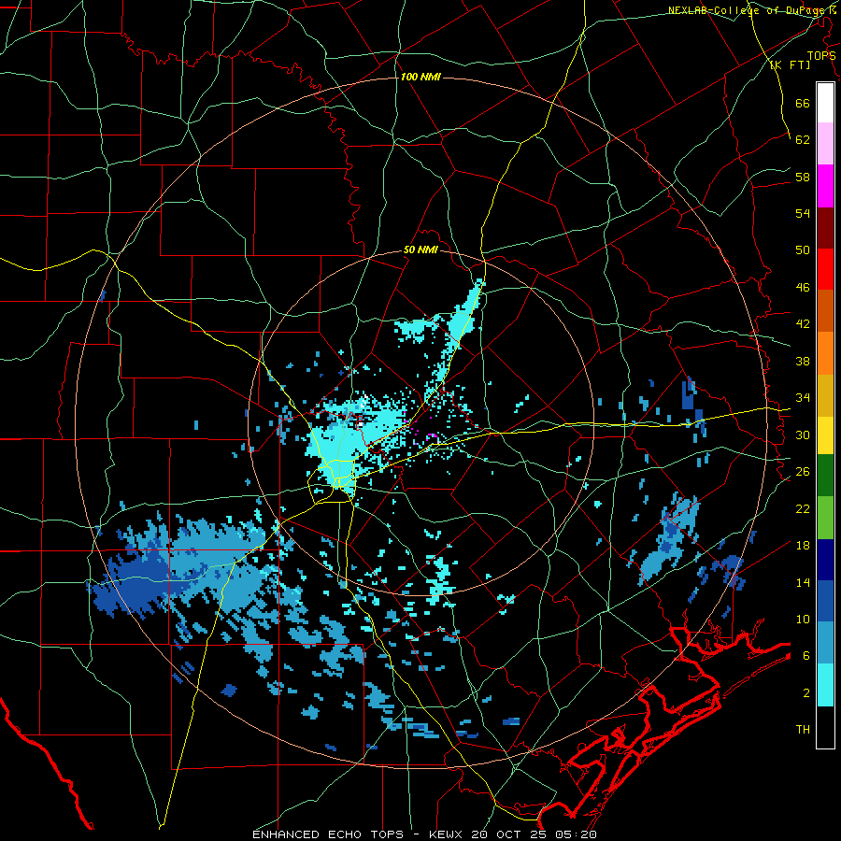The image size is (841, 841).
Task: Select the black TH threshold legend swatch
Action: (825, 727)
